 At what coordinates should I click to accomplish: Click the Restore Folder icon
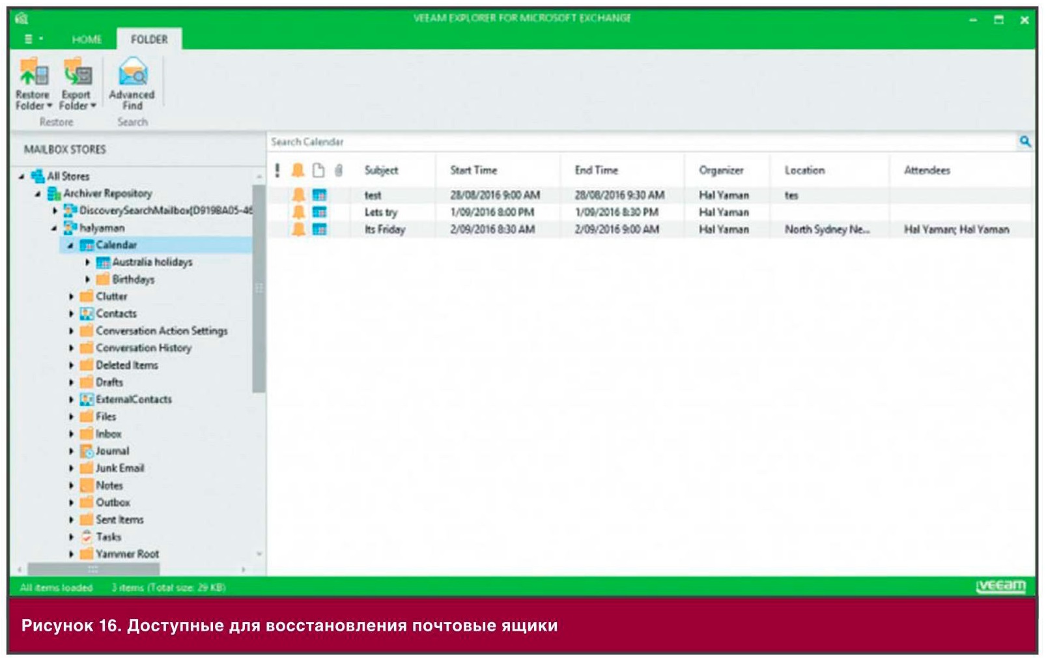click(33, 73)
